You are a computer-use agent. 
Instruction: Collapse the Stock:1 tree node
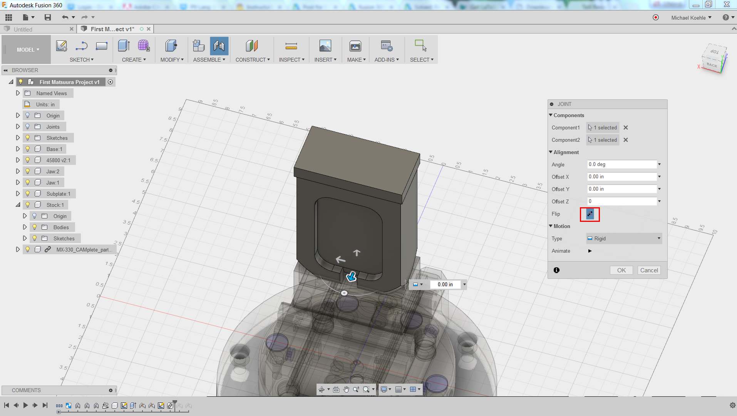pos(18,205)
